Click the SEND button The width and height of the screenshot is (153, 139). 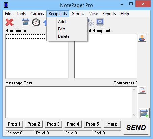coord(136,128)
